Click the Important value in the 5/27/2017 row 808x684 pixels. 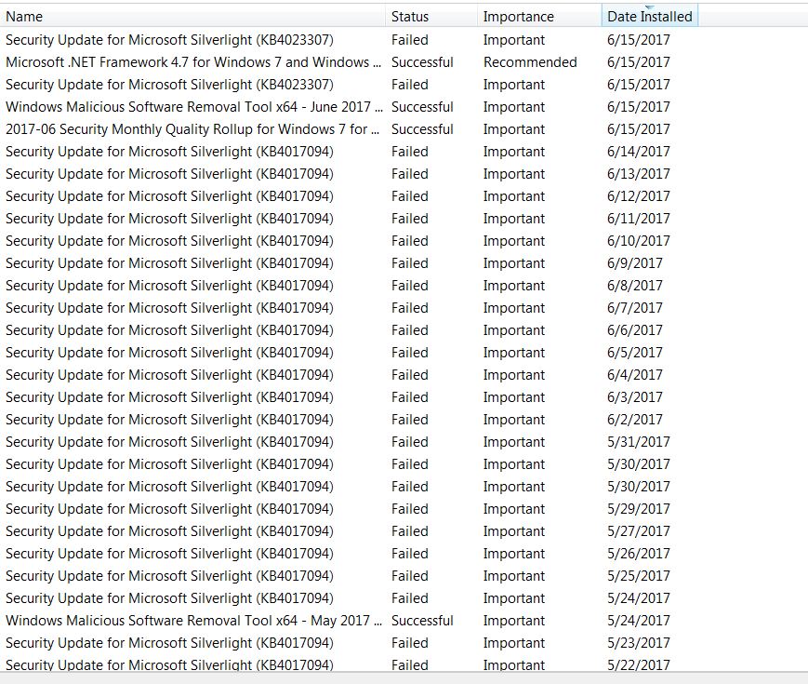click(x=514, y=531)
